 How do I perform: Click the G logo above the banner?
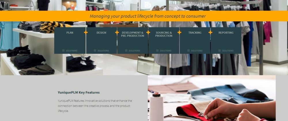147,5
